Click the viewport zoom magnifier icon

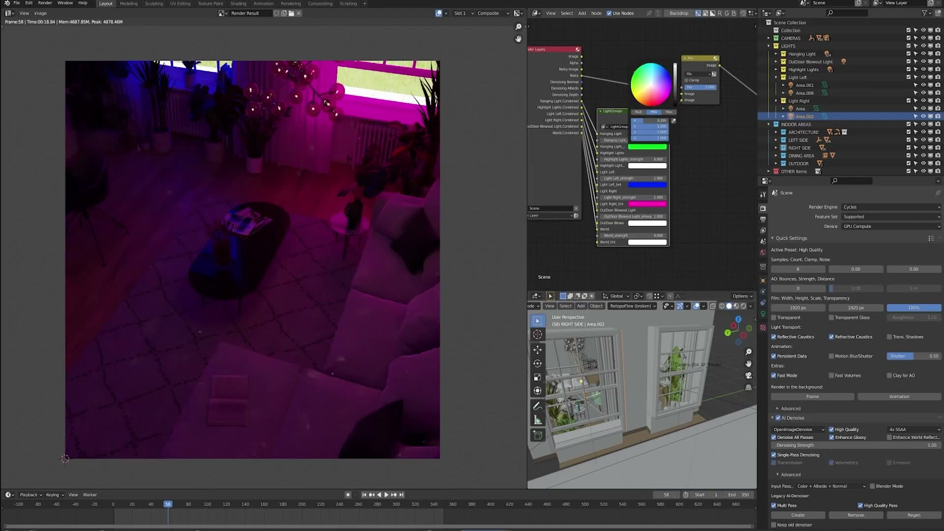tap(748, 352)
